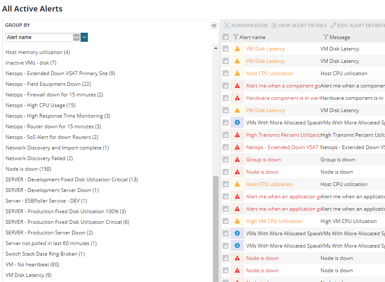Select Server not polled in last 60 minutes (1)
This screenshot has width=385, height=282.
pyautogui.click(x=51, y=243)
